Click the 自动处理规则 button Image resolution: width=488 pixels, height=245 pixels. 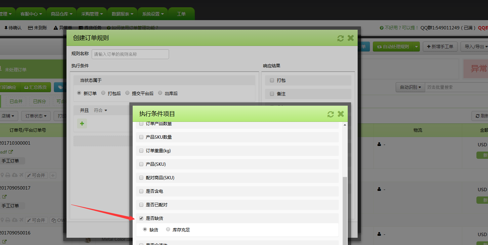coord(393,47)
